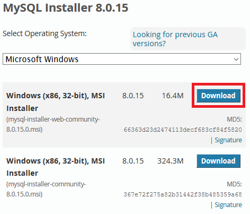Click the 324.3M file size text
Viewport: 250px width, 214px height.
[x=171, y=161]
